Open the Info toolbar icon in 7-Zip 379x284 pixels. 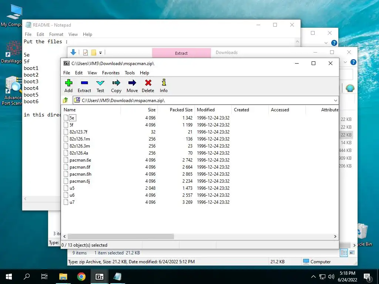164,86
